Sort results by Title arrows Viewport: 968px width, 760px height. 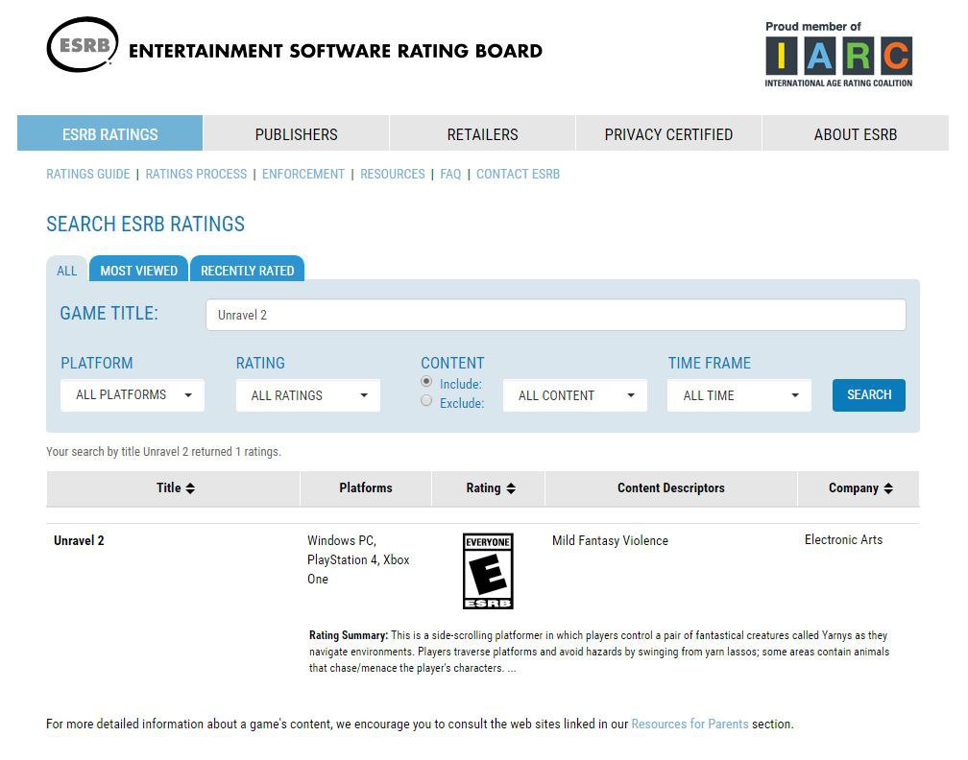(190, 488)
